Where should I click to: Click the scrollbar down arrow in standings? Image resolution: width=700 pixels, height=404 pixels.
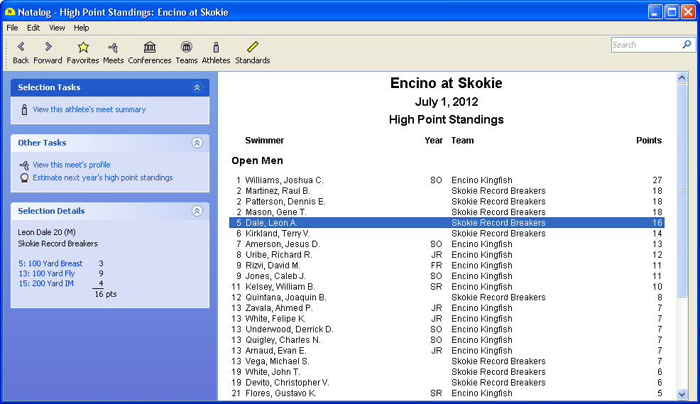(x=682, y=394)
